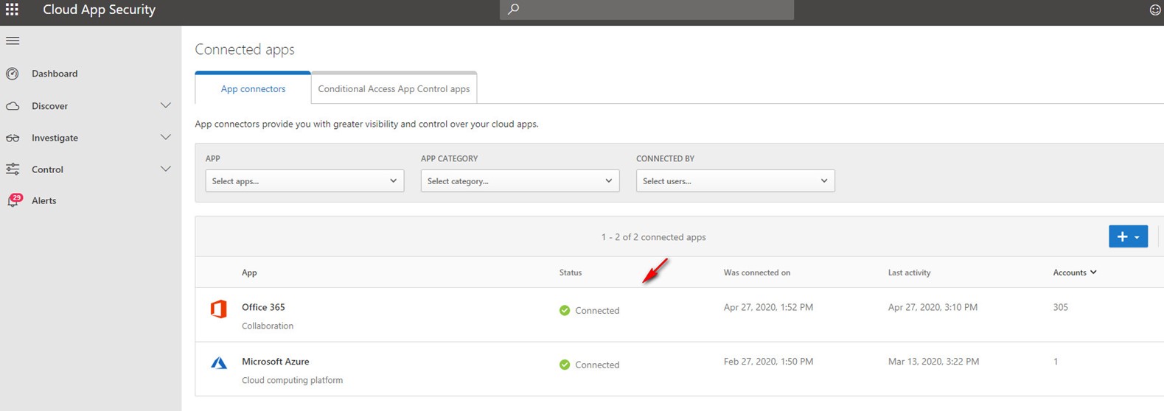
Task: Click Microsoft Azure green connected checkmark
Action: pos(565,365)
